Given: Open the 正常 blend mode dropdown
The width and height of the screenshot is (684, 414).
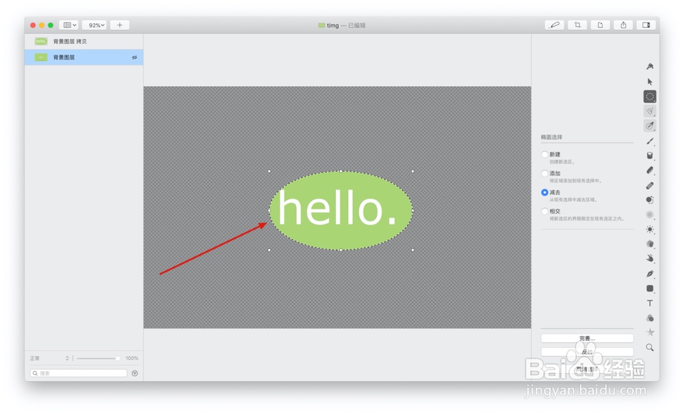Looking at the screenshot, I should click(x=49, y=358).
